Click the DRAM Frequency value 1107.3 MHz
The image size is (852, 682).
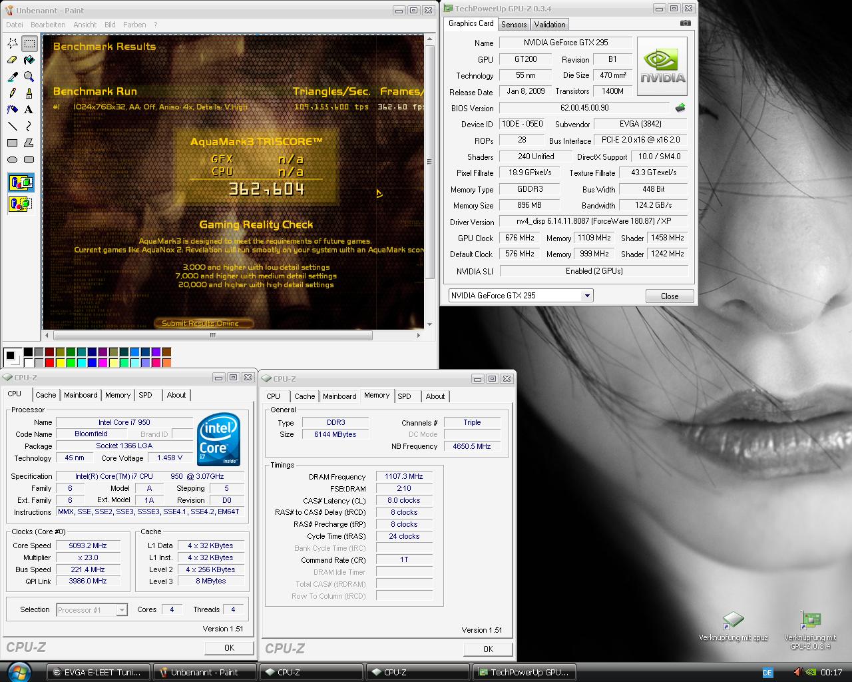coord(404,477)
